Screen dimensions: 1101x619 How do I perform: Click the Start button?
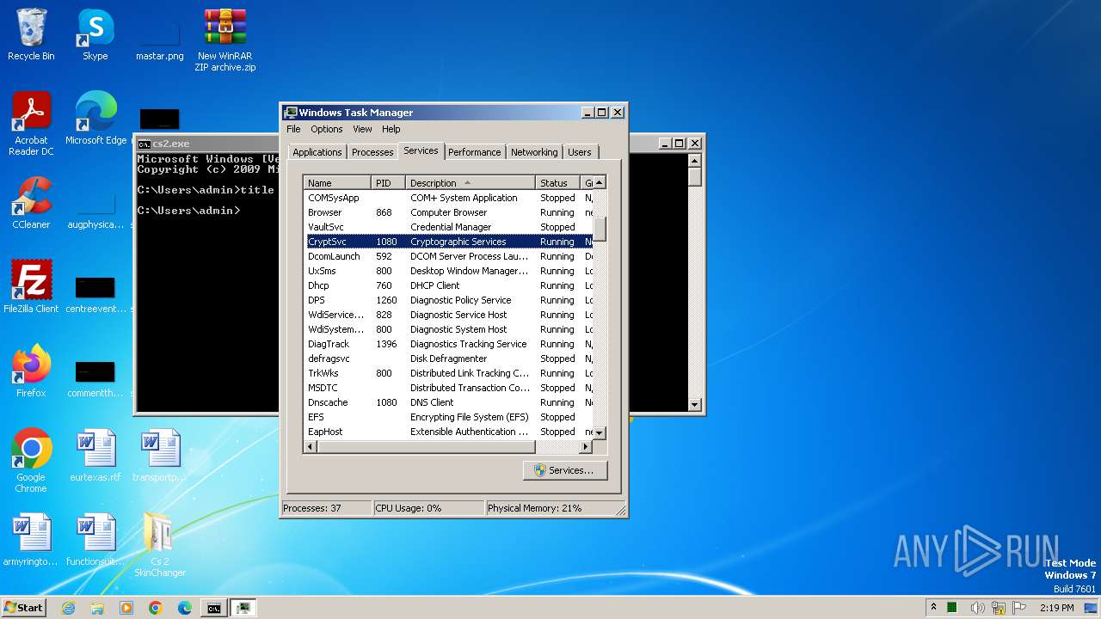click(x=24, y=608)
